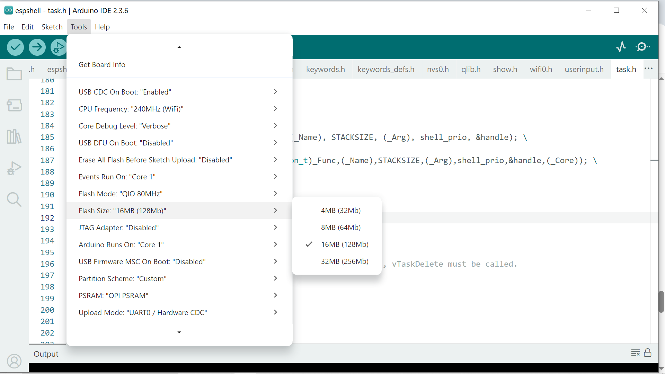Select the 4MB (32Mb) flash size

[x=337, y=211]
